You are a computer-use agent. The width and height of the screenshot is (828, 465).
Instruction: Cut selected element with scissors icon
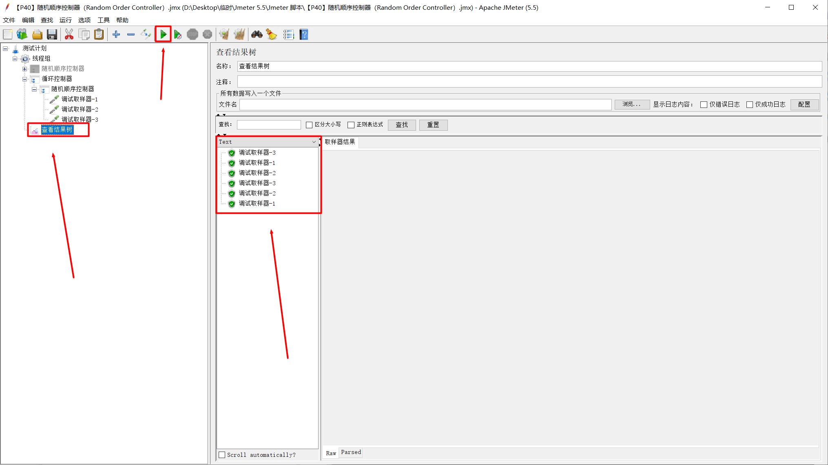tap(69, 35)
